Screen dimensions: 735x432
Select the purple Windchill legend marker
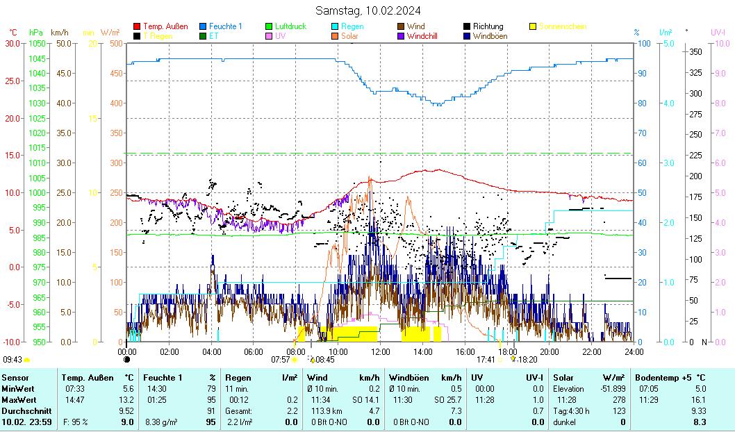[401, 36]
